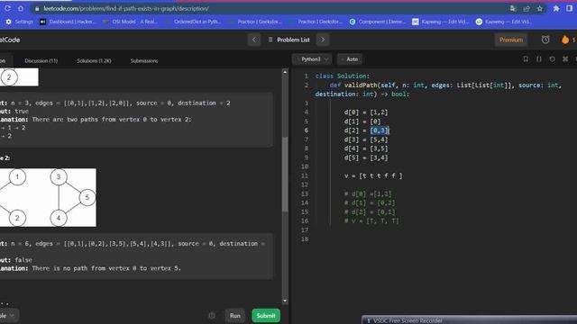Bookmark this page with the star icon
The image size is (577, 324).
coord(540,8)
